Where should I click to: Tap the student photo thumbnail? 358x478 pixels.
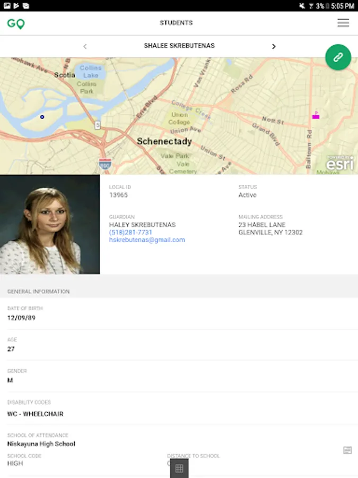pos(50,224)
